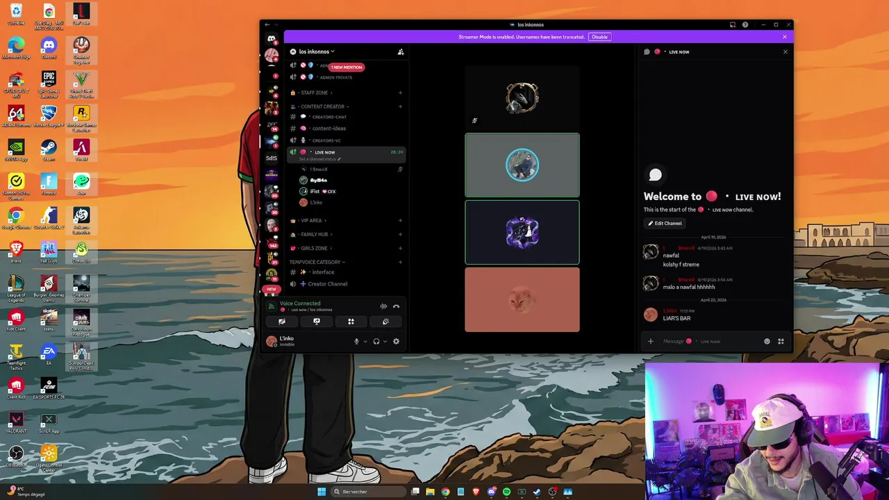
Task: Open the content-ideas channel
Action: [346, 128]
